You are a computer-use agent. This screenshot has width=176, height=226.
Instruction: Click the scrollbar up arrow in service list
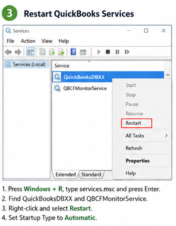pyautogui.click(x=168, y=75)
